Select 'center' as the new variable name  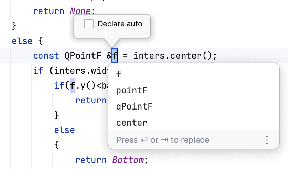click(132, 123)
